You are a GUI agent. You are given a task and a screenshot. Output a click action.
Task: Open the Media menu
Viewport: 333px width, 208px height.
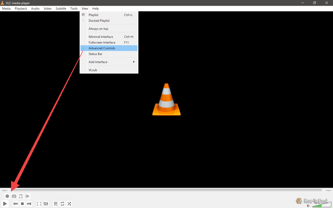pyautogui.click(x=6, y=9)
